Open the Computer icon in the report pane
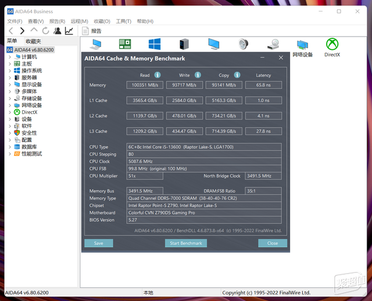372x301 pixels. click(95, 44)
